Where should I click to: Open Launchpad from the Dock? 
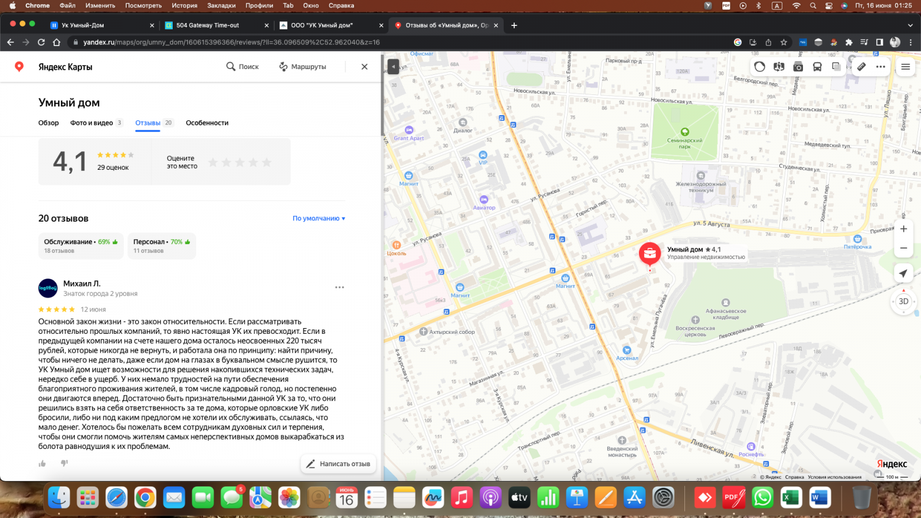(87, 497)
